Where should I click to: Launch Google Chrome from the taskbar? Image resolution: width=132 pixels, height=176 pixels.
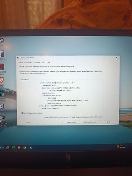pyautogui.click(x=25, y=148)
